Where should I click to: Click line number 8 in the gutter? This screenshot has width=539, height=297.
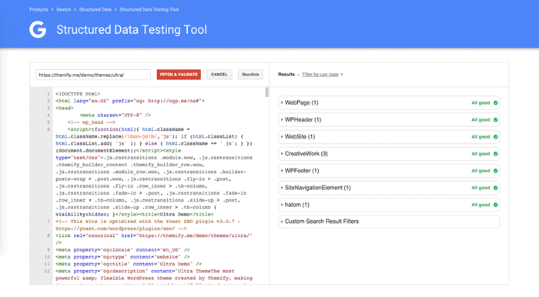click(49, 235)
